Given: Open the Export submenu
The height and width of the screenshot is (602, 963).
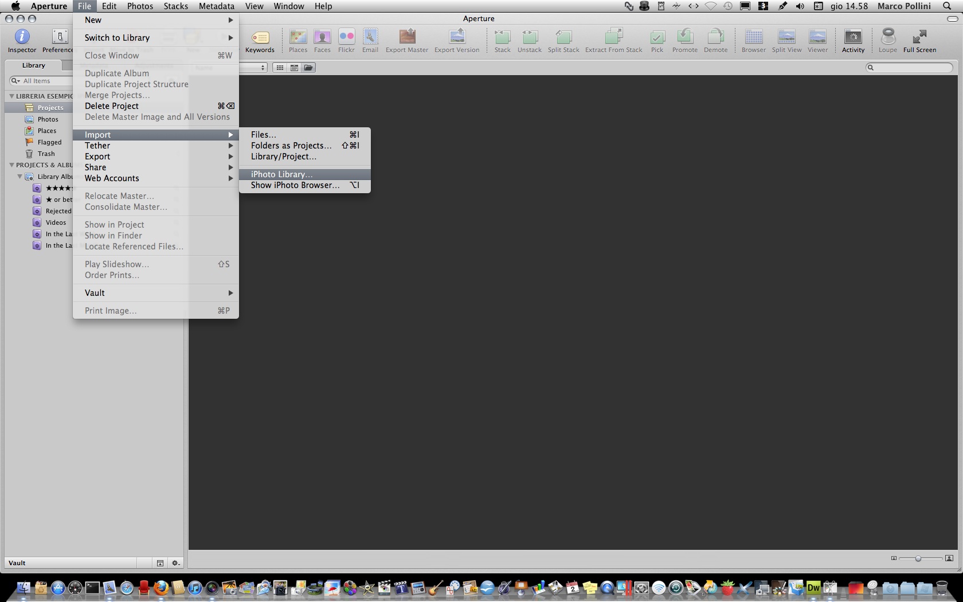Looking at the screenshot, I should pyautogui.click(x=156, y=157).
